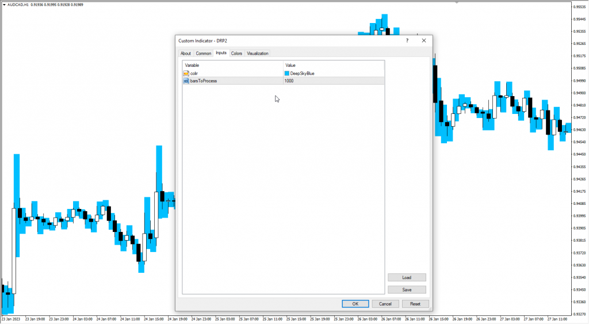Close the Custom Indicator dialog
The image size is (589, 324).
tap(424, 41)
